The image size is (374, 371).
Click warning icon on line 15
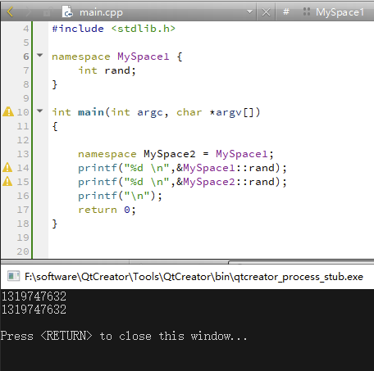[7, 181]
